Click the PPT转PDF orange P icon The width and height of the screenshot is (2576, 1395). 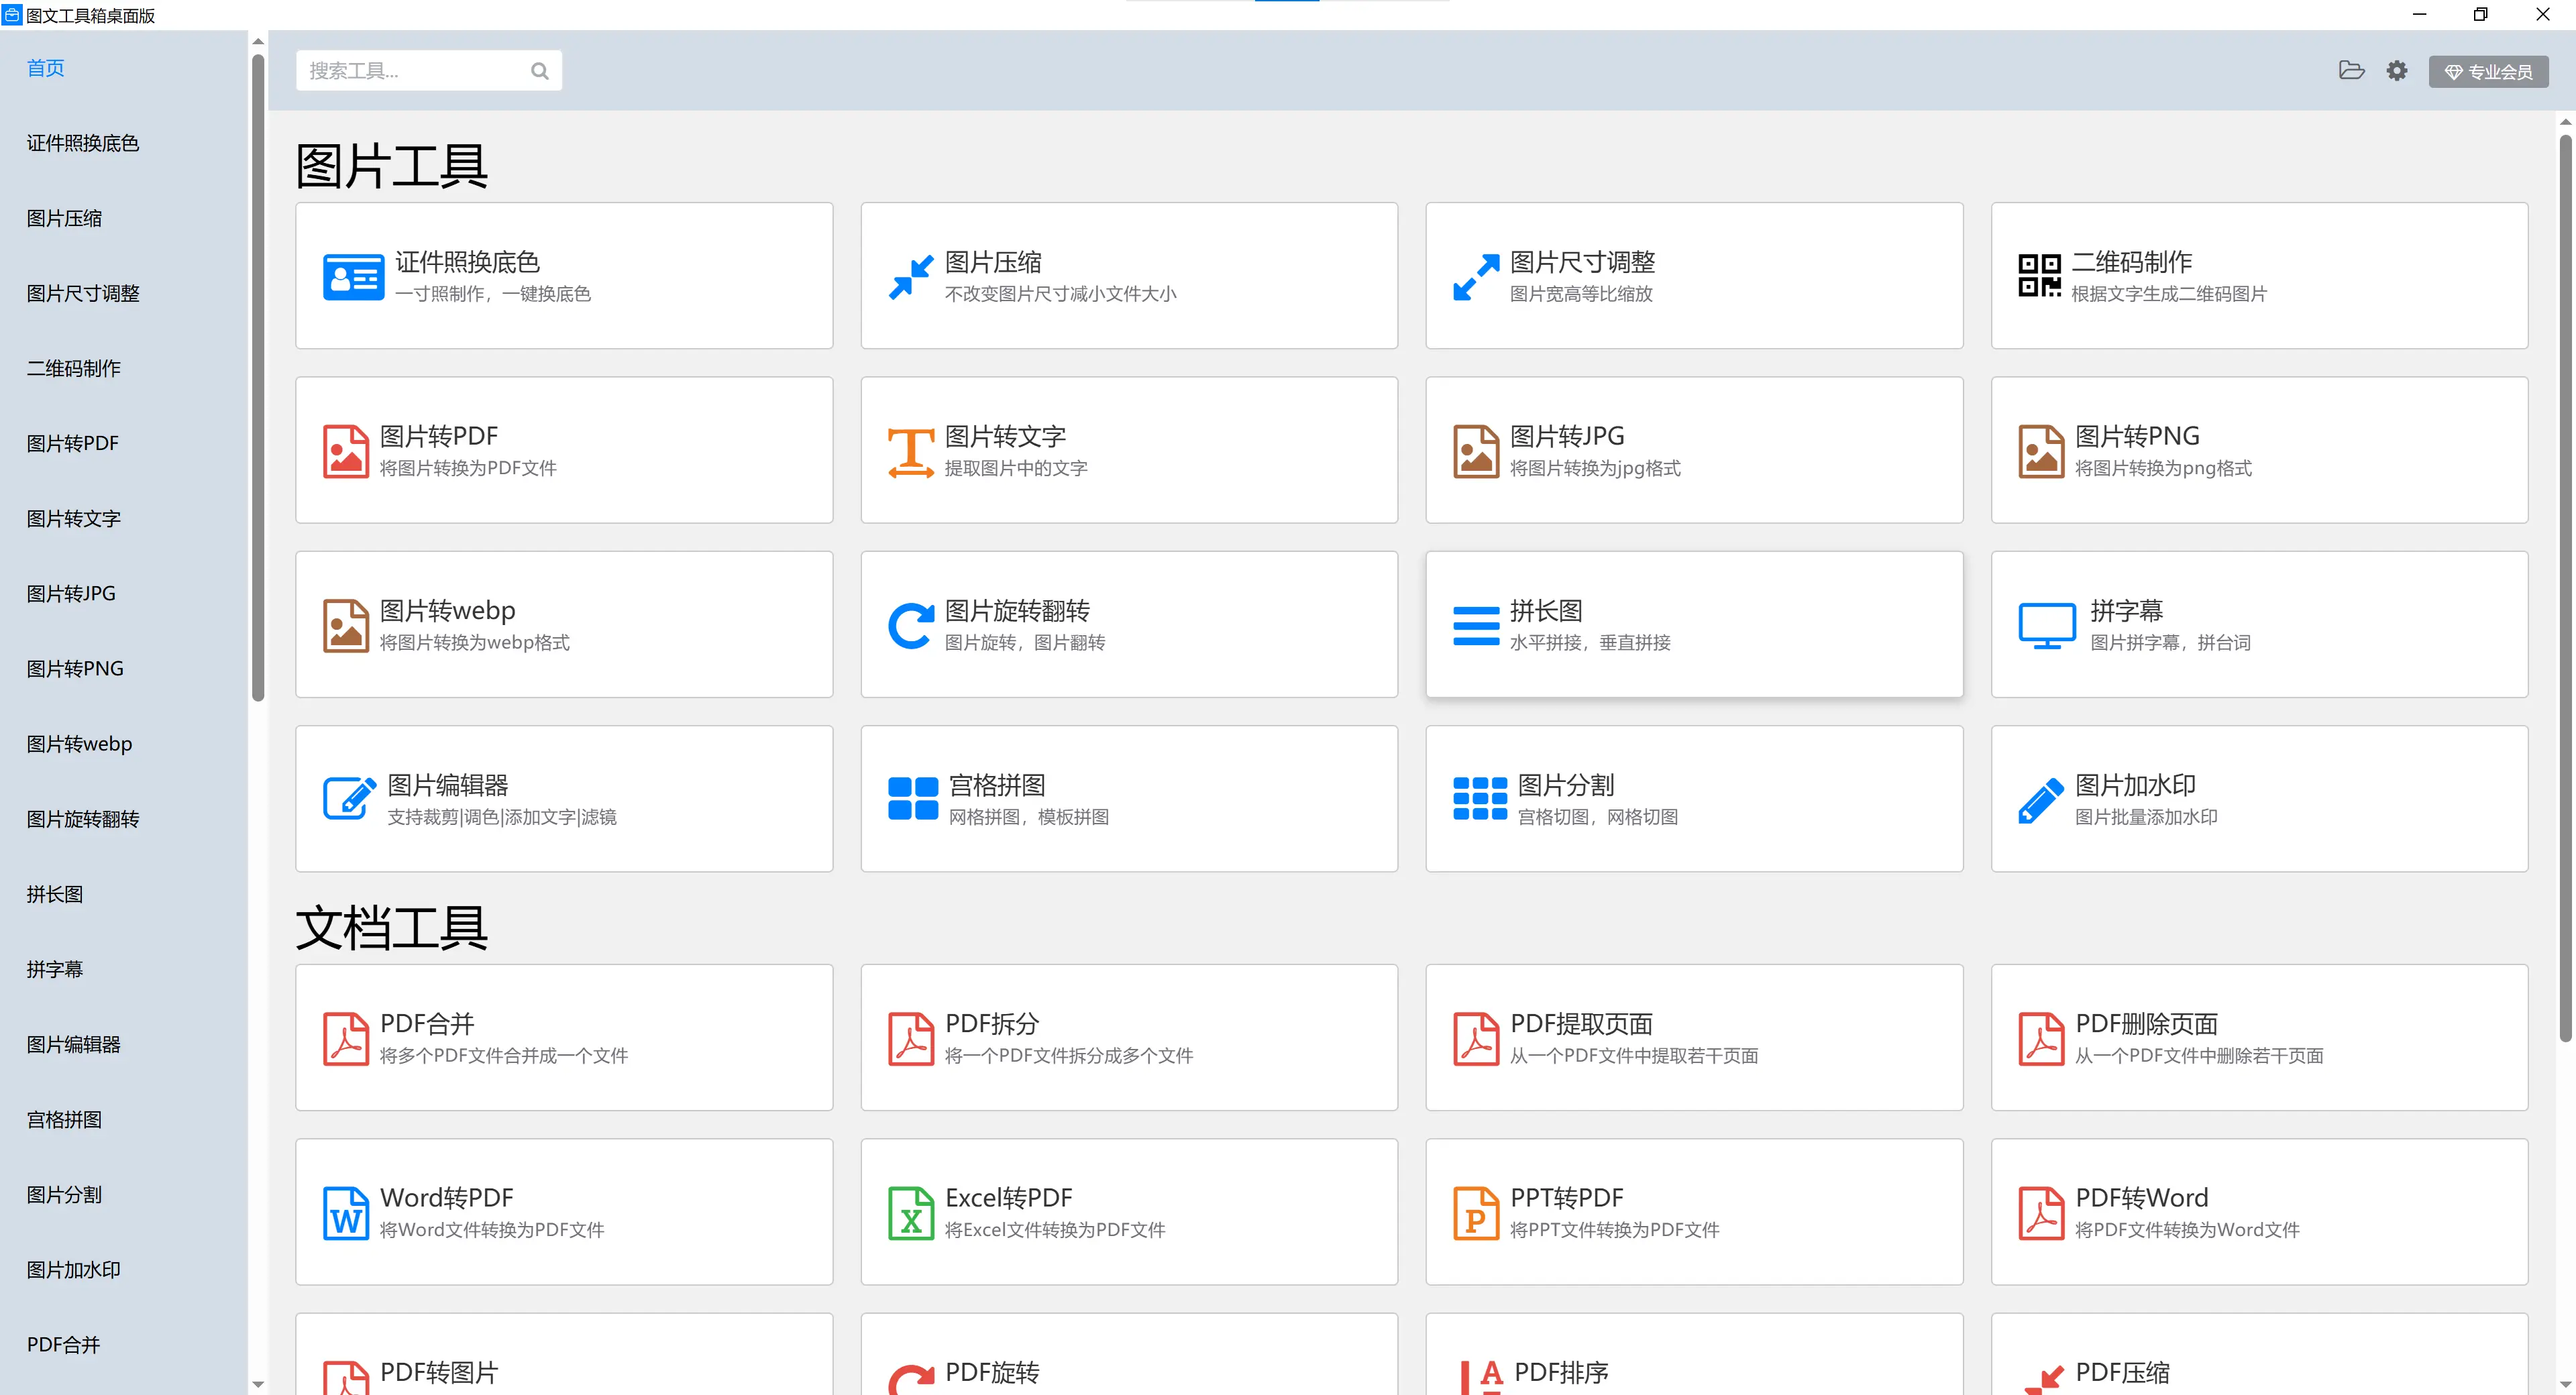click(x=1476, y=1212)
